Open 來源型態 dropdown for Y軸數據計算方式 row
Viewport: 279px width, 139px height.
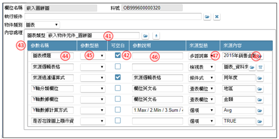tap(201, 110)
